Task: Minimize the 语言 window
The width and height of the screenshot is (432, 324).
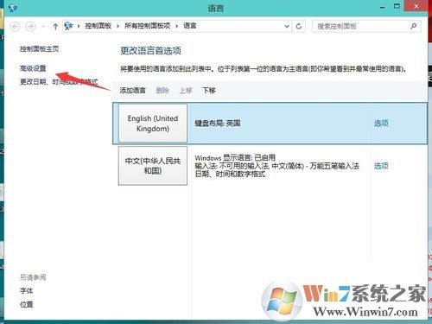Action: coord(383,7)
